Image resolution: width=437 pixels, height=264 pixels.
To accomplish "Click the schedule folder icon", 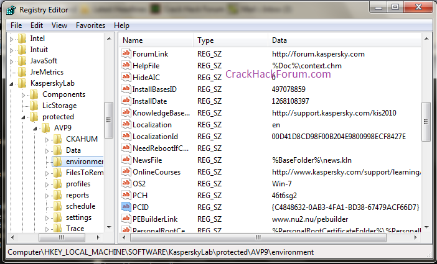I will 58,206.
